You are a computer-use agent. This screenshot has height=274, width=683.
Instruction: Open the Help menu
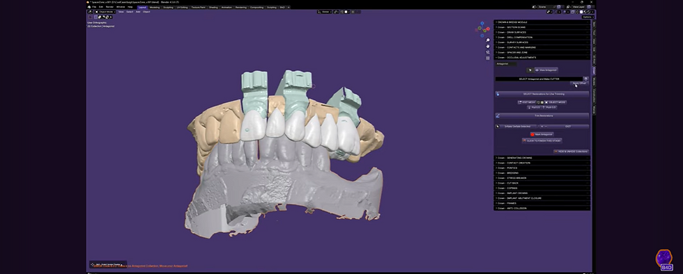[x=130, y=7]
